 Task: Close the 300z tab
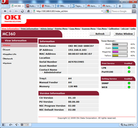click(69, 6)
